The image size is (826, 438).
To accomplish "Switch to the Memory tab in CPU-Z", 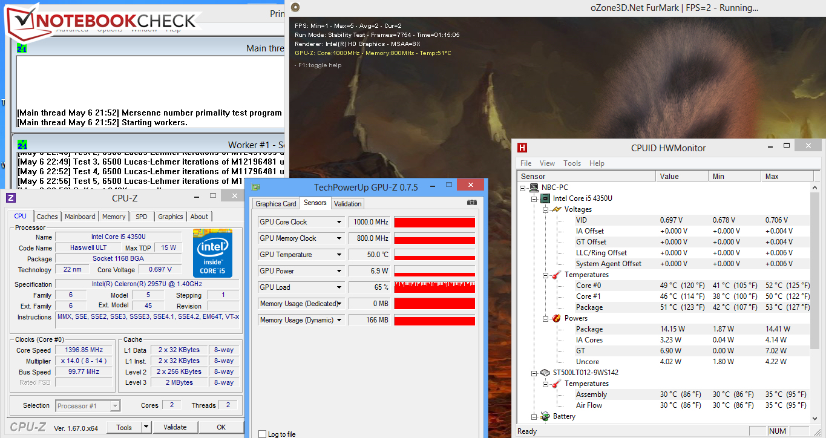I will [x=114, y=217].
